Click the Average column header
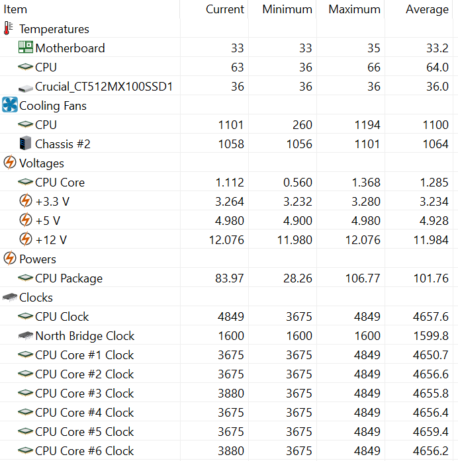Screen dimensions: 458x461 [x=427, y=9]
